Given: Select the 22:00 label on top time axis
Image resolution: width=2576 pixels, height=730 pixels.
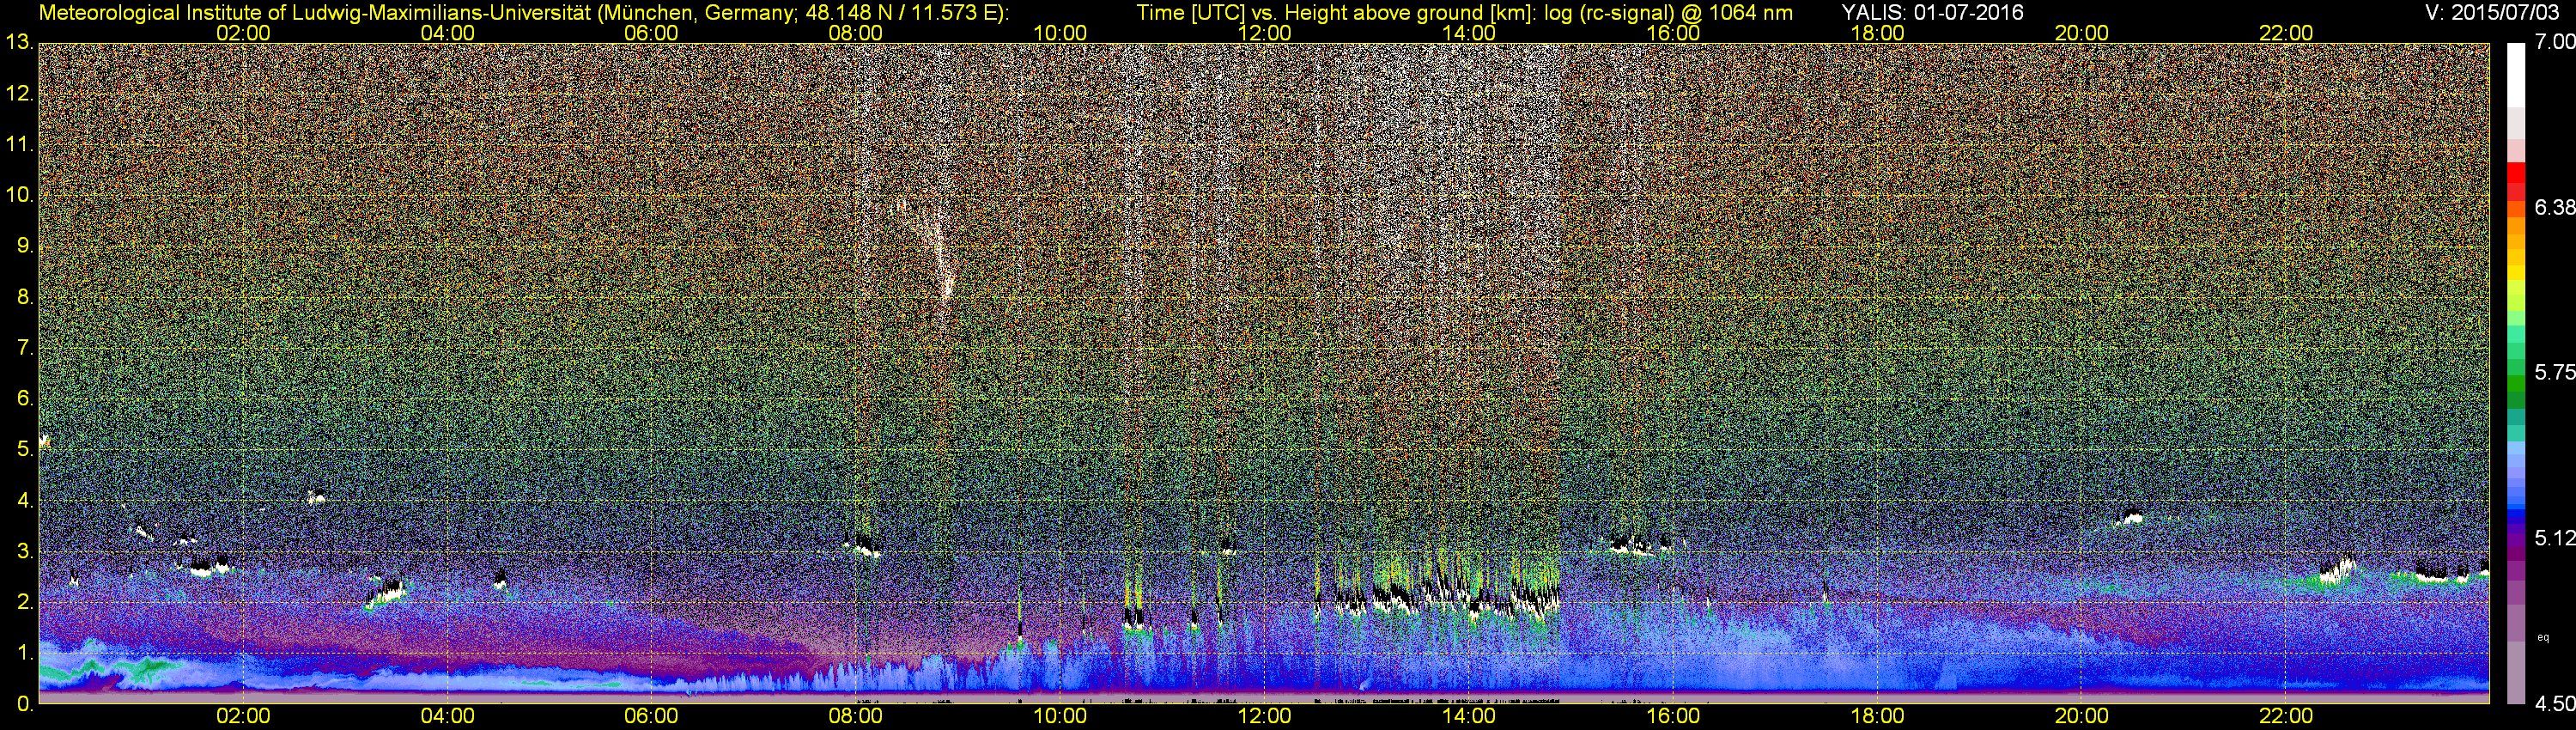Looking at the screenshot, I should (x=2286, y=33).
